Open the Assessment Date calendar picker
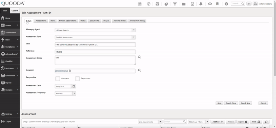 (x=73, y=86)
